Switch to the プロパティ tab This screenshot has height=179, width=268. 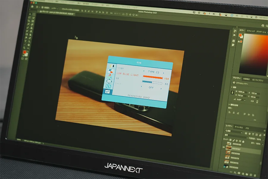[x=236, y=78]
